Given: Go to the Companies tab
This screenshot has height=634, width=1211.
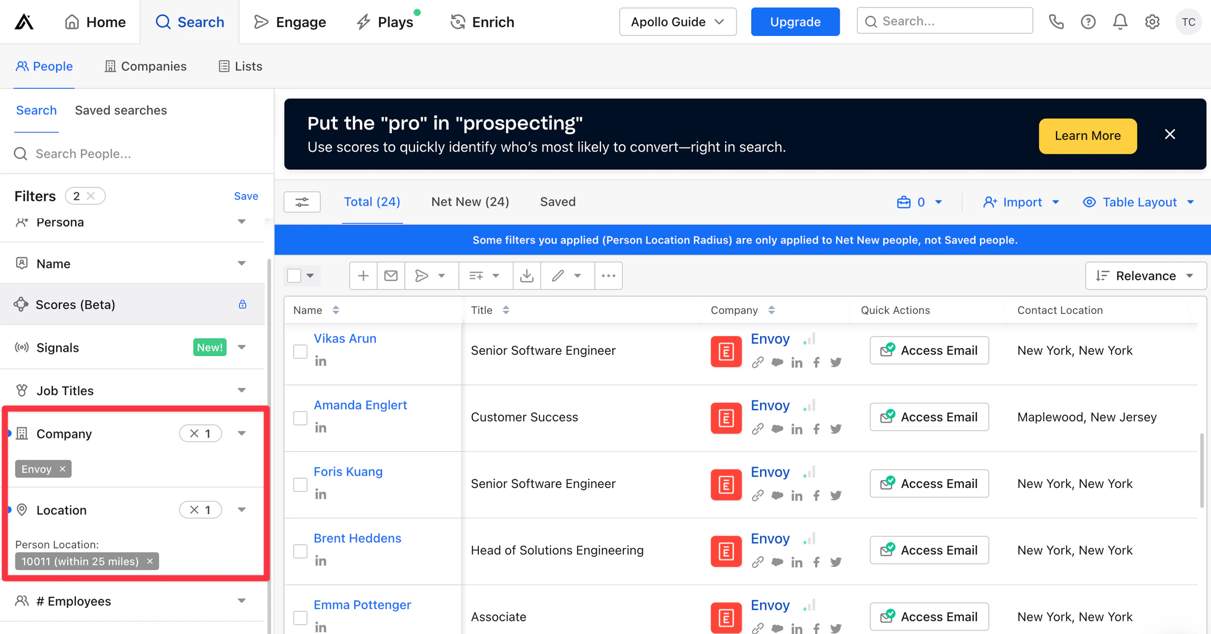Looking at the screenshot, I should [146, 66].
